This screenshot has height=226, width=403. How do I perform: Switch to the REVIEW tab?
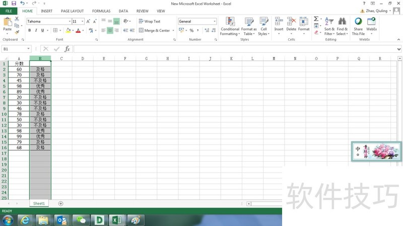(x=143, y=11)
